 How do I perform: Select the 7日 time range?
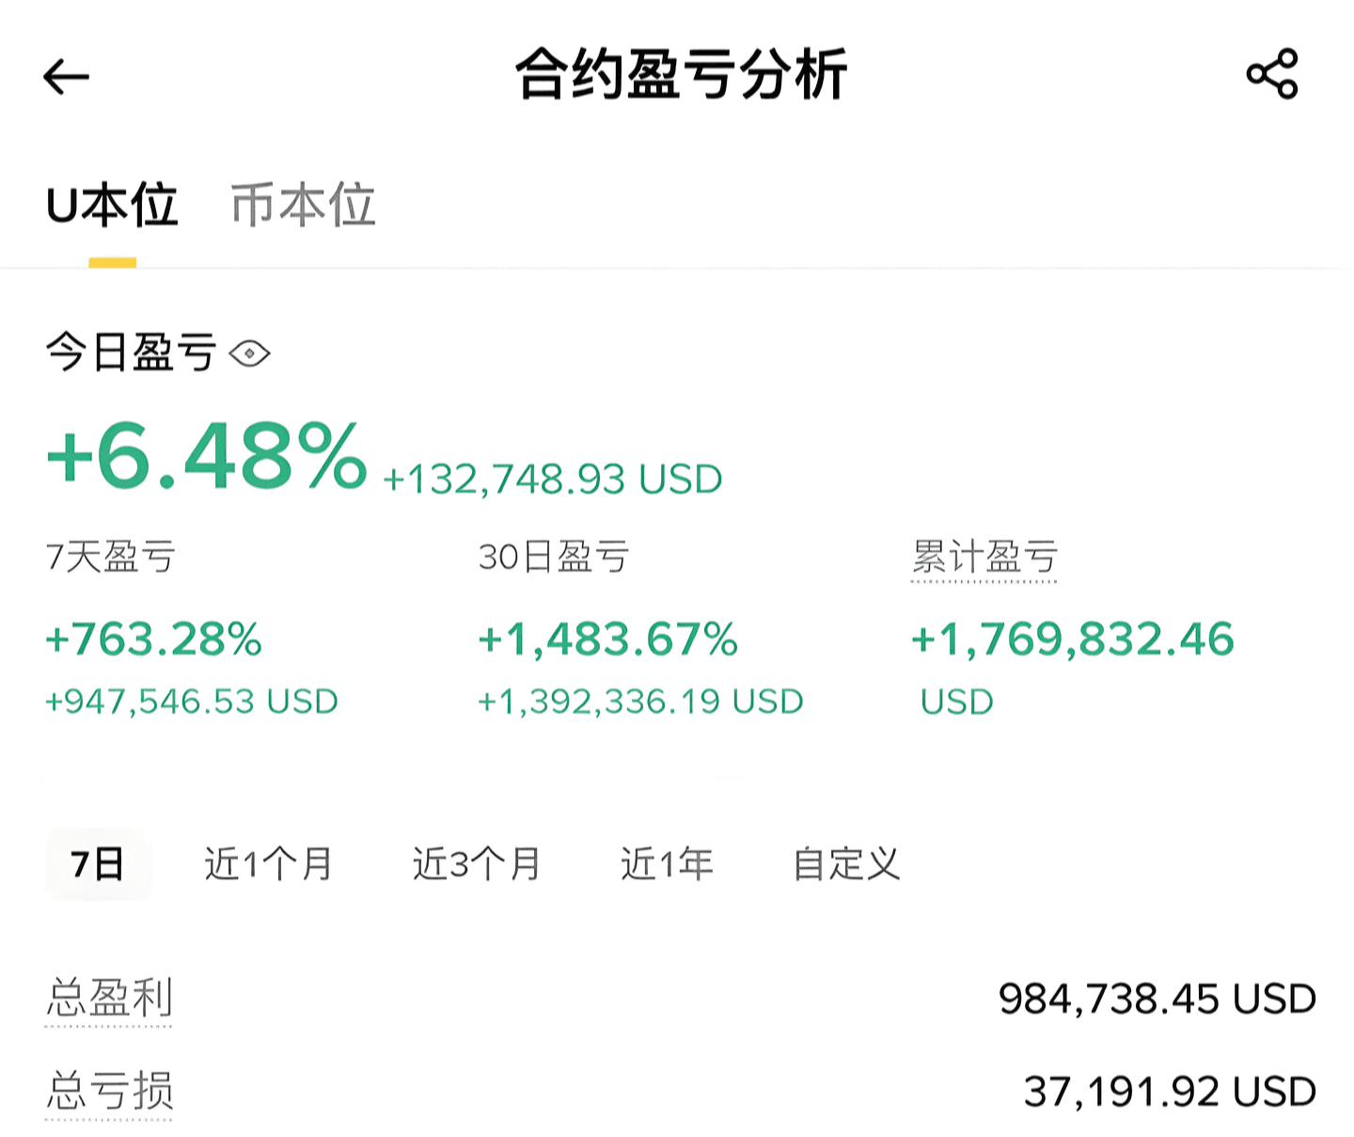tap(98, 863)
